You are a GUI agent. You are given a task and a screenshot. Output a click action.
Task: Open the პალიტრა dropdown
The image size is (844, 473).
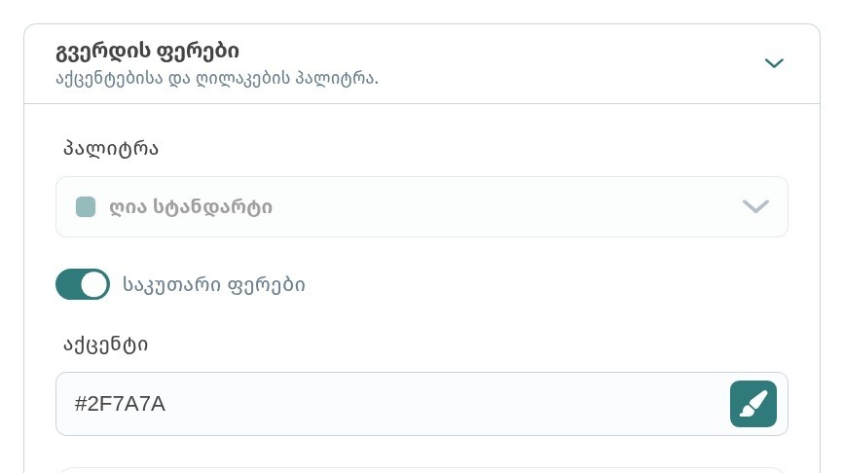coord(422,206)
